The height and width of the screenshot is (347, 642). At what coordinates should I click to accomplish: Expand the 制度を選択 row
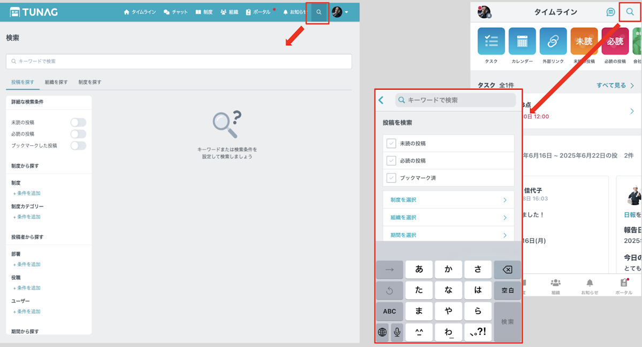448,200
